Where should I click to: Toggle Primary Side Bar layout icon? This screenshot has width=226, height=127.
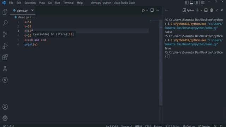(x=187, y=2)
